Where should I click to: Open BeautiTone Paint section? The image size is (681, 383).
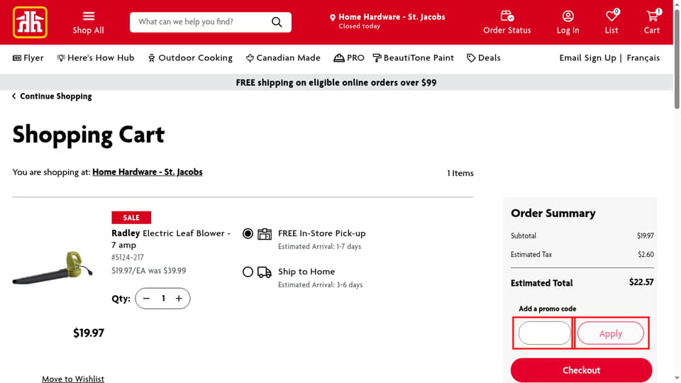(414, 57)
